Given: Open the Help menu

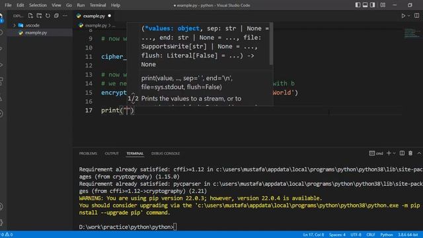Looking at the screenshot, I should pos(116,5).
